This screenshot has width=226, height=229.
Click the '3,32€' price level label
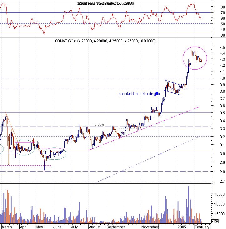(x=99, y=124)
